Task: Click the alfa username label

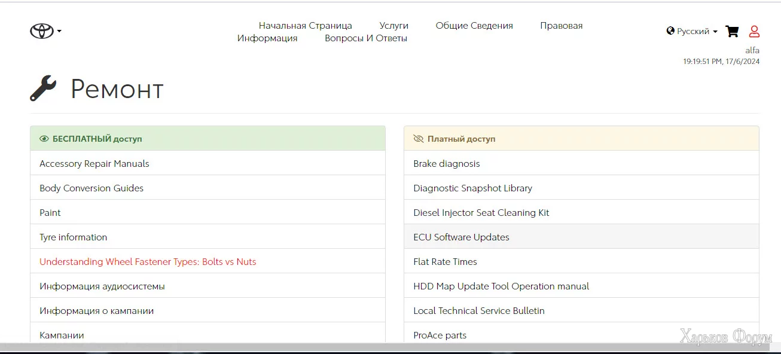Action: coord(752,50)
